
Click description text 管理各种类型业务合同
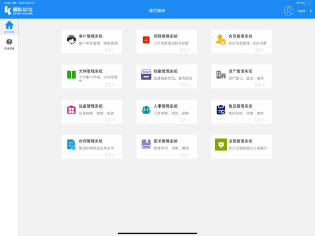tap(96, 148)
